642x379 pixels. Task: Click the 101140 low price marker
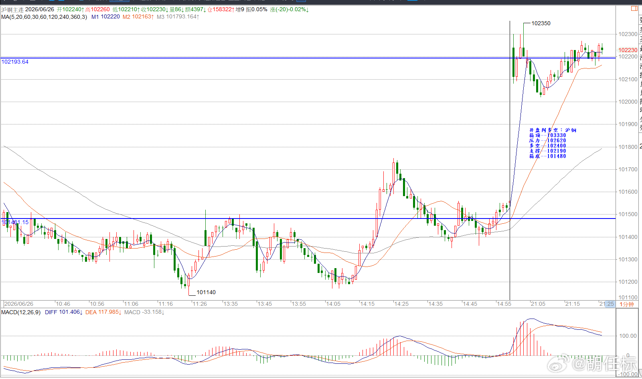tap(206, 292)
